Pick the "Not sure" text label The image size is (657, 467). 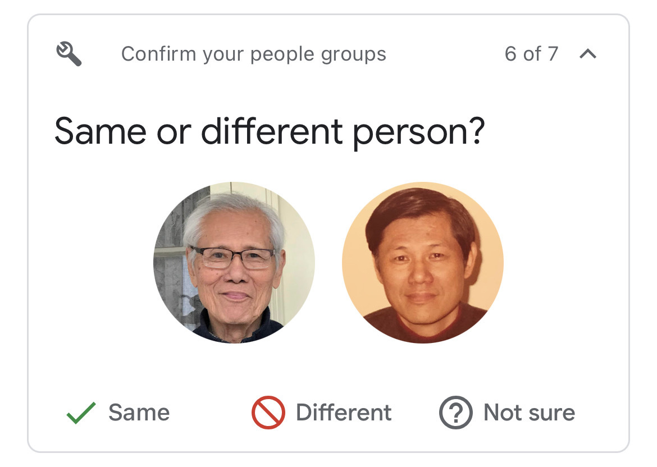[529, 413]
